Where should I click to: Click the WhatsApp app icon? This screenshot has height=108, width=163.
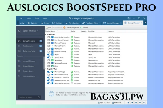[x=52, y=60]
